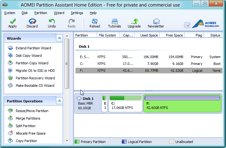Launch Extend Partition Wizard link
Image resolution: width=226 pixels, height=148 pixels.
[x=33, y=48]
